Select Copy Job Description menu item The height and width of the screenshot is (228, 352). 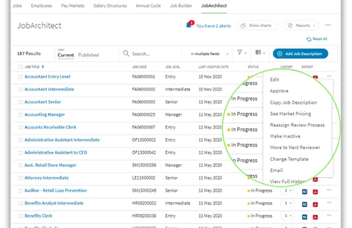pos(293,102)
